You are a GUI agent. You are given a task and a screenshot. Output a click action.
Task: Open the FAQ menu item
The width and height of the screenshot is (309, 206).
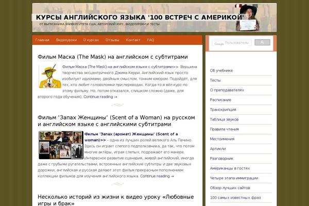click(150, 40)
